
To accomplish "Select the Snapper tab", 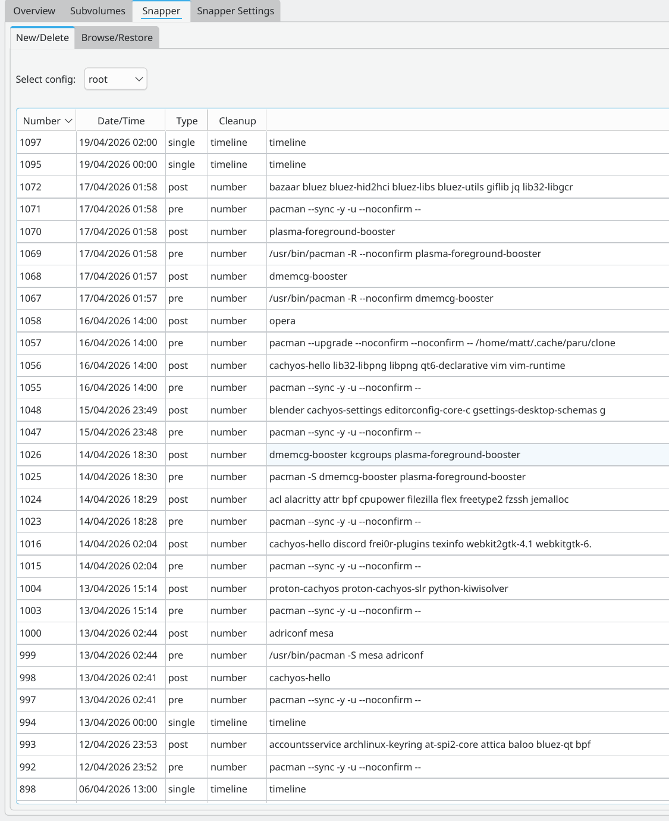I will click(161, 11).
